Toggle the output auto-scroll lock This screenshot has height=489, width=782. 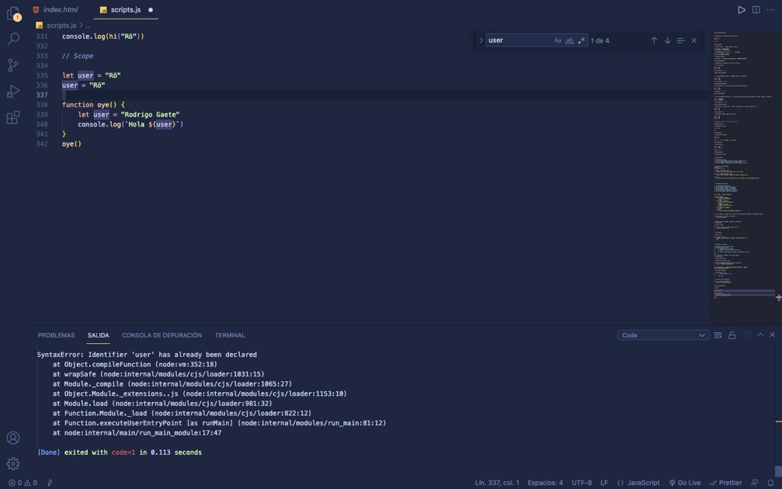tap(732, 335)
